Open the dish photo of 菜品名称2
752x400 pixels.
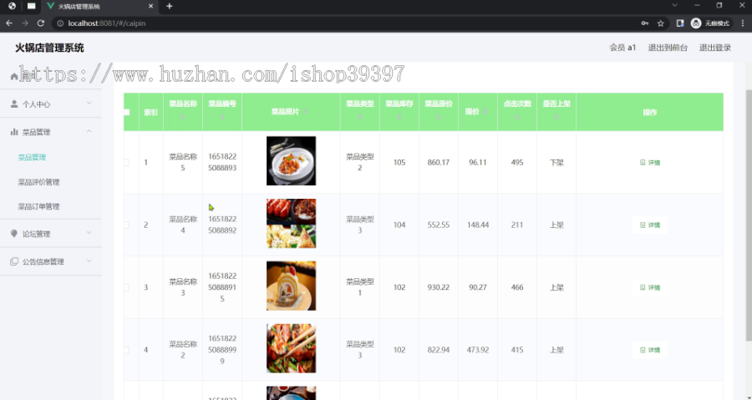[291, 348]
